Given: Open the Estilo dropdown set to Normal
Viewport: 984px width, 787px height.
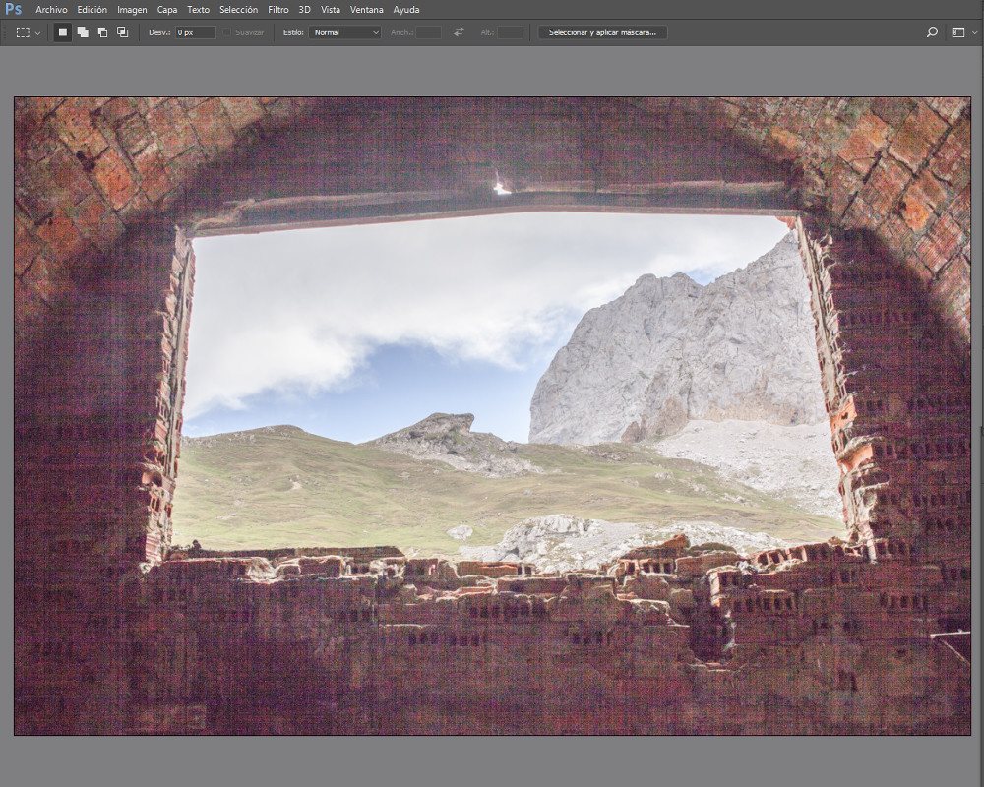Looking at the screenshot, I should (344, 32).
